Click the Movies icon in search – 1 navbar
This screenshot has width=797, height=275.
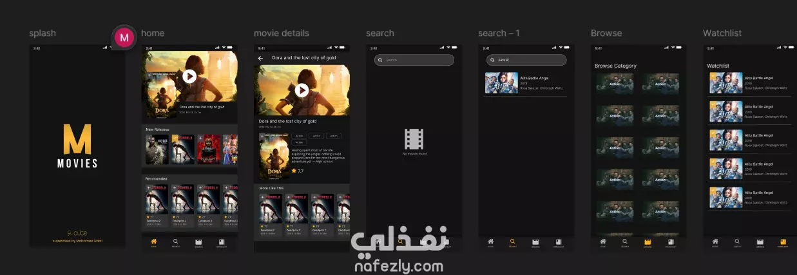click(535, 242)
